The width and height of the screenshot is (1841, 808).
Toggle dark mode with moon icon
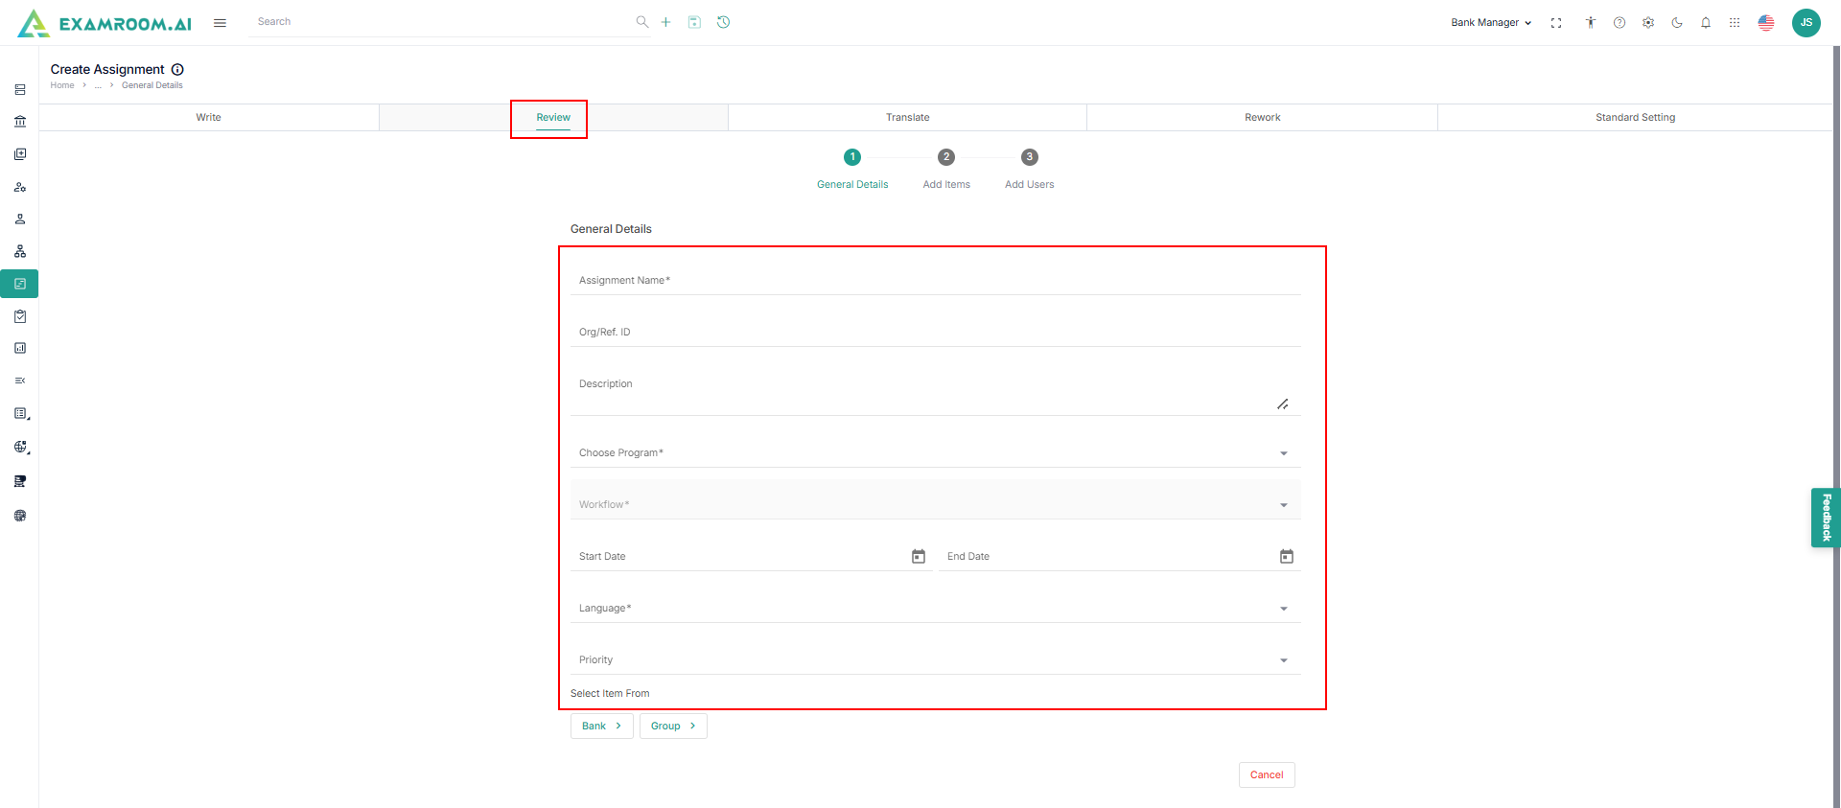[x=1677, y=23]
